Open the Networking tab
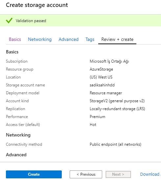This screenshot has width=161, height=180. 40,39
